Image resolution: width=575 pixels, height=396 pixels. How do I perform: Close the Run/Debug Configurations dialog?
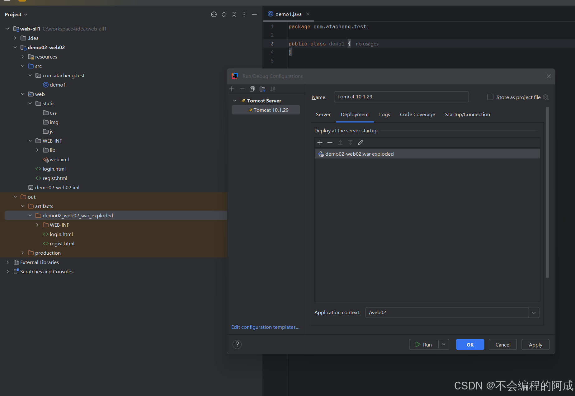click(x=549, y=76)
